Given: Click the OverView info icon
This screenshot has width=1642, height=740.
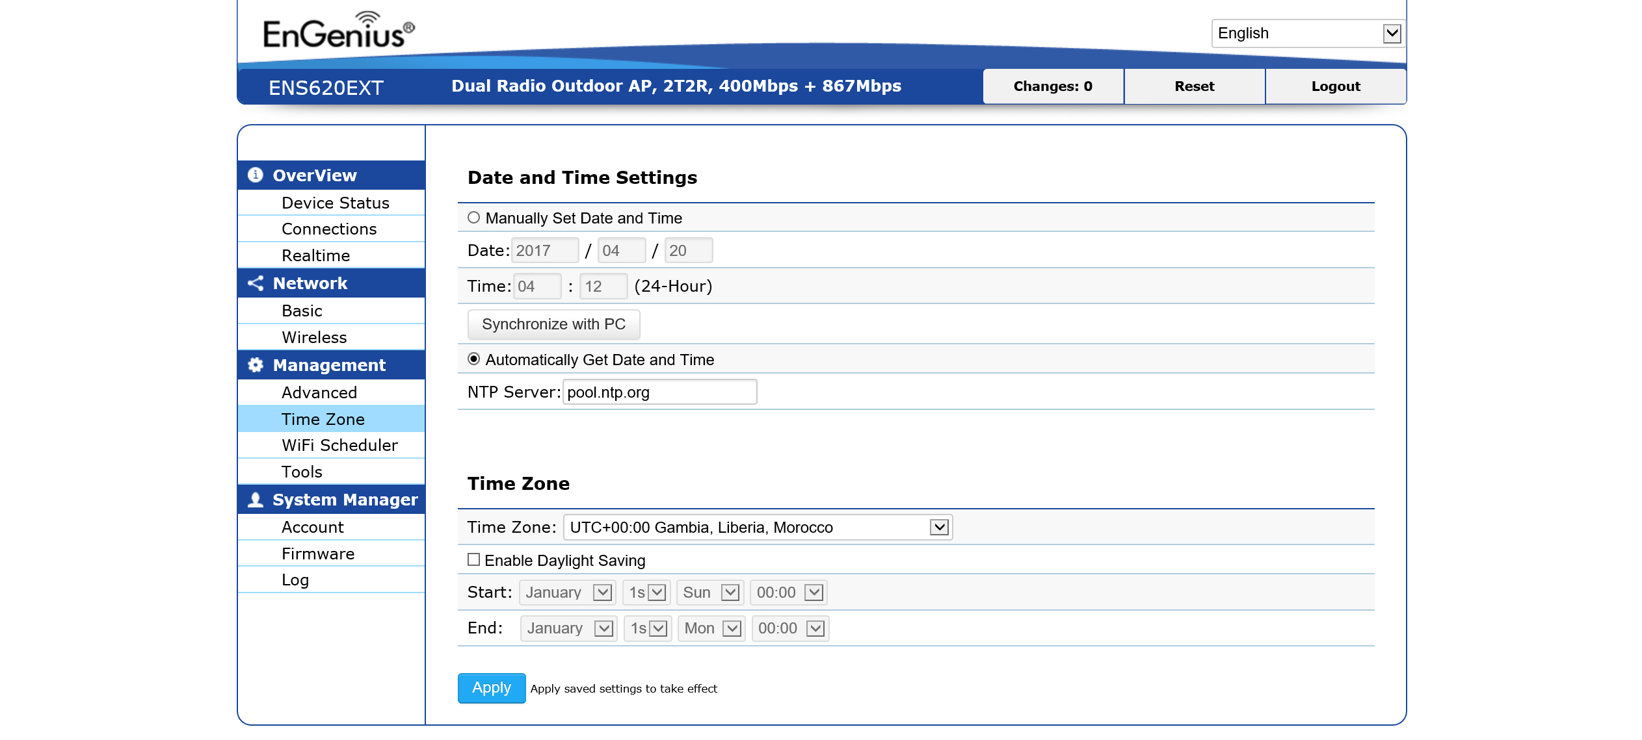Looking at the screenshot, I should tap(256, 175).
